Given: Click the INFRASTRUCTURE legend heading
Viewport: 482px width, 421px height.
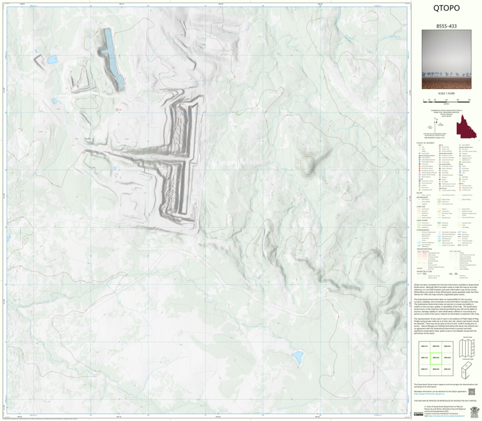Looking at the screenshot, I should 423,272.
